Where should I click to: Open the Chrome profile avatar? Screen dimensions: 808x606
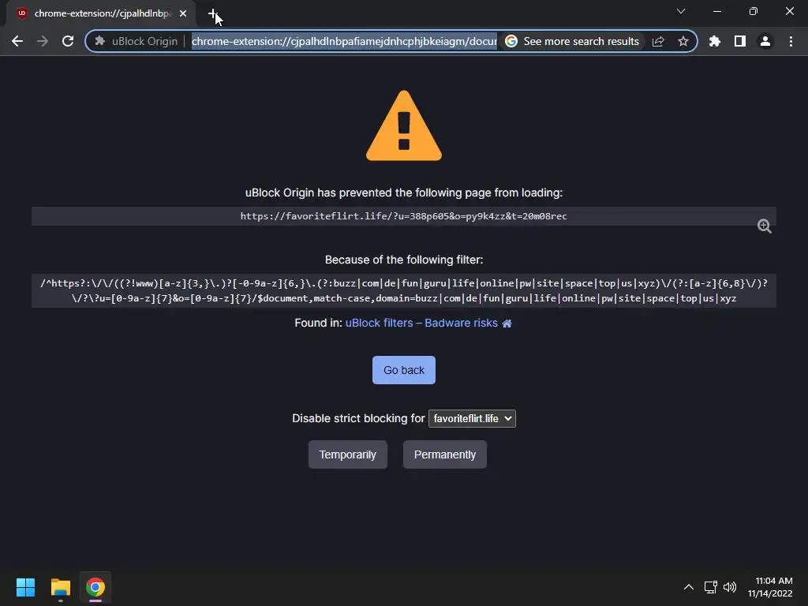(765, 41)
